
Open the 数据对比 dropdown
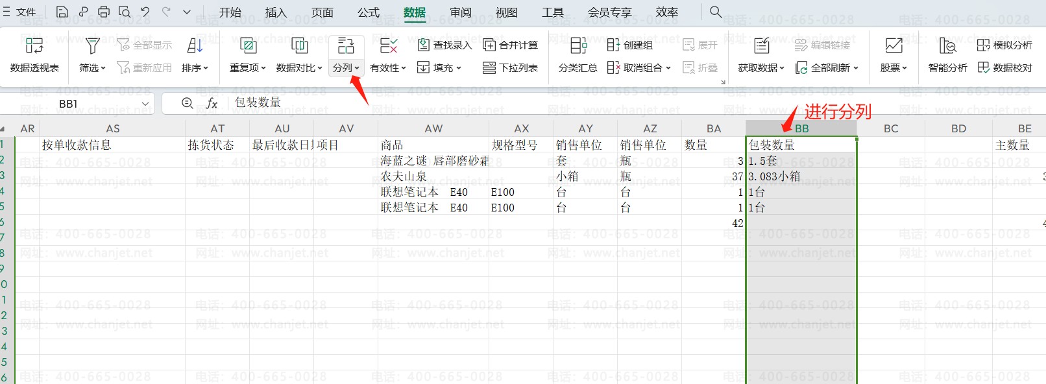(299, 55)
